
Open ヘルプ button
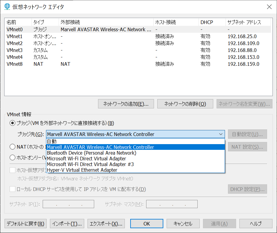(256, 224)
